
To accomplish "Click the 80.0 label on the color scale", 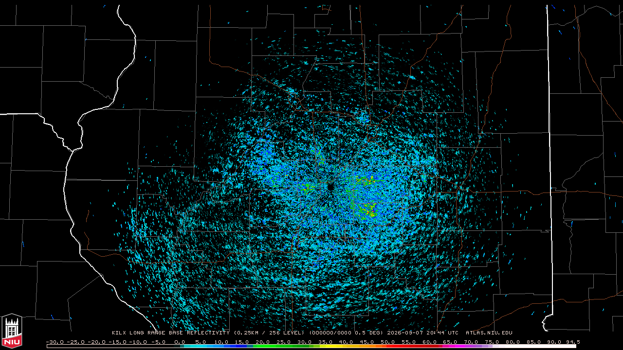I will (513, 342).
